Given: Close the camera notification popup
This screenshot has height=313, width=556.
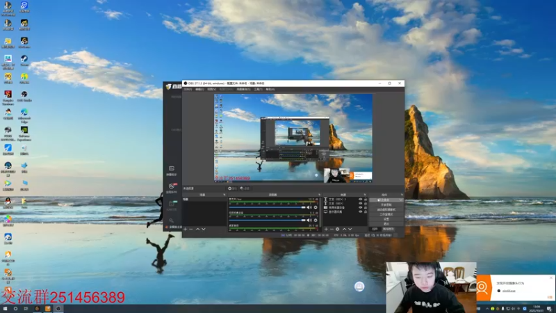Looking at the screenshot, I should tap(551, 278).
